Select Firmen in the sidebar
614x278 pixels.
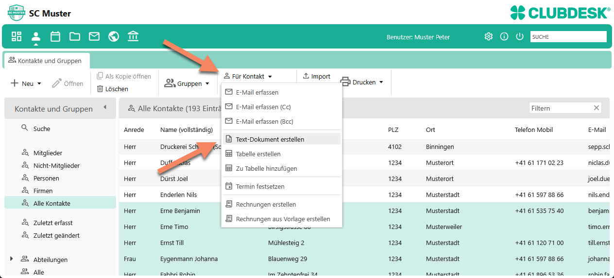click(x=43, y=191)
